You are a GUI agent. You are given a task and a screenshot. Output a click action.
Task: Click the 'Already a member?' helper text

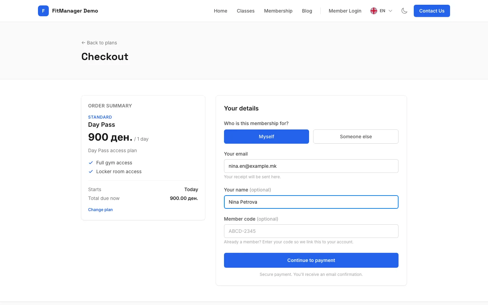click(289, 242)
